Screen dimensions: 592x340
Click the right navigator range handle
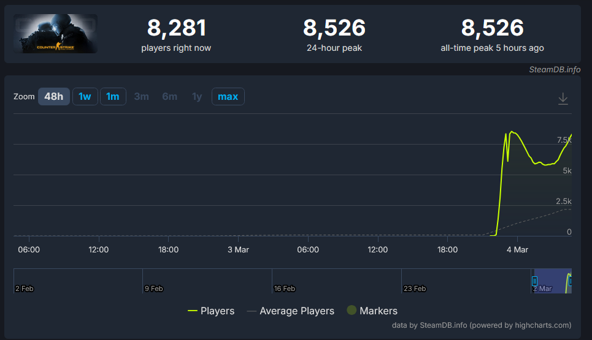[570, 281]
